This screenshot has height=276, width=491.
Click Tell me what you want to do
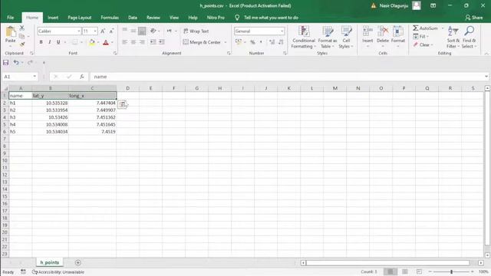pos(271,18)
